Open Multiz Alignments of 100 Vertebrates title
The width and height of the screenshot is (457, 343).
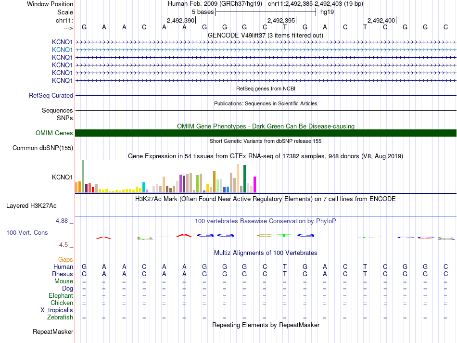point(266,253)
